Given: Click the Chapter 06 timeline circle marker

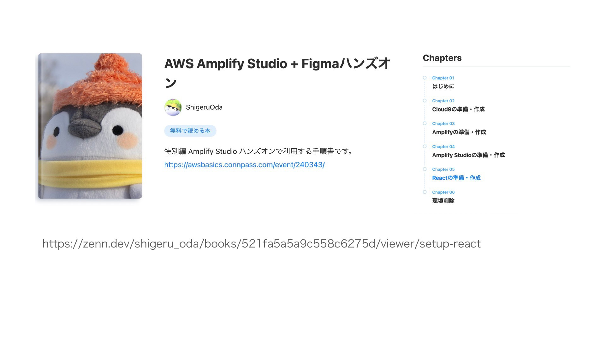Looking at the screenshot, I should coord(425,192).
